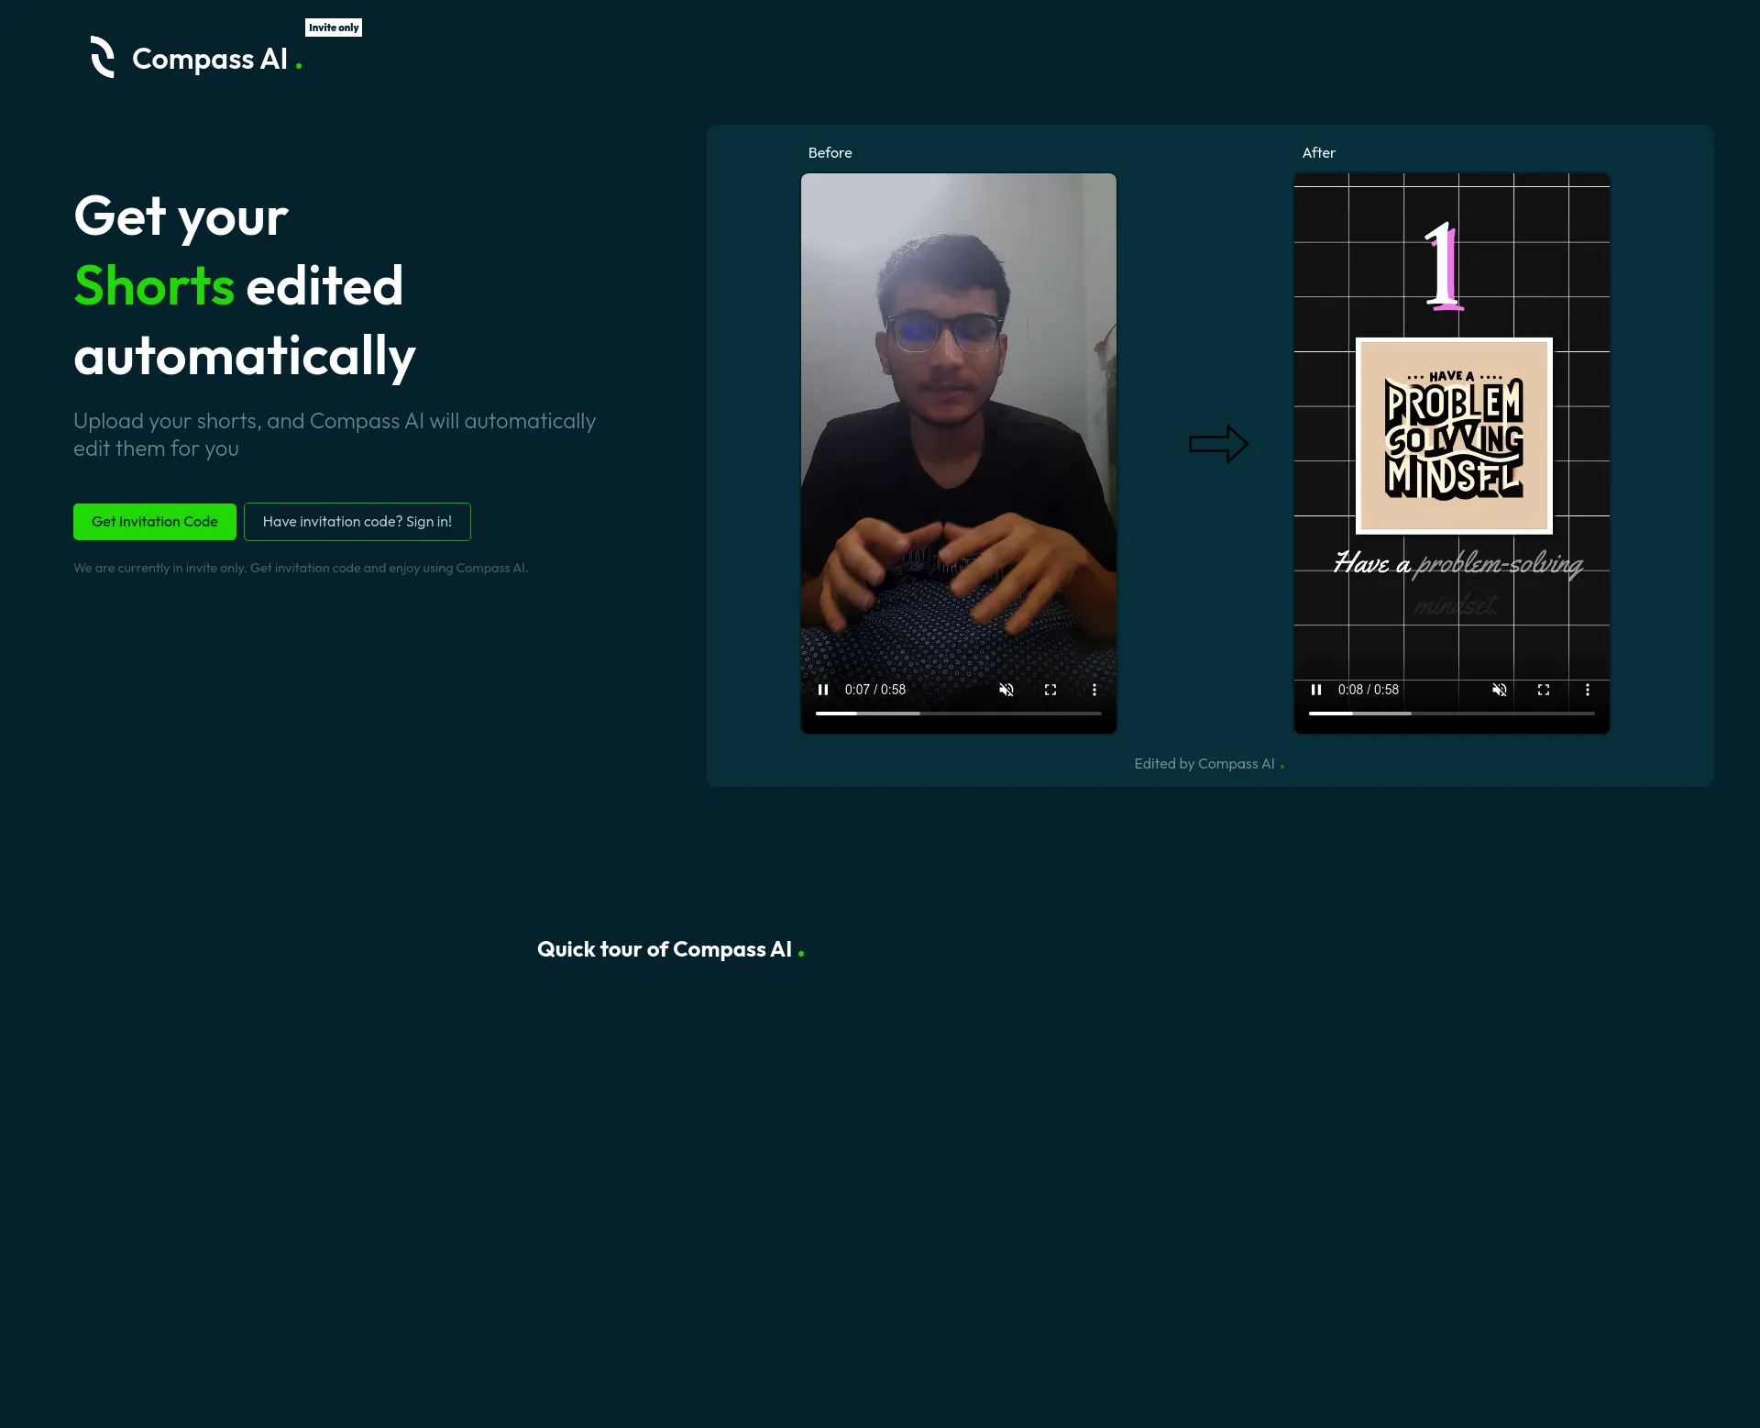Open fullscreen on the After video
This screenshot has height=1428, width=1760.
point(1544,690)
